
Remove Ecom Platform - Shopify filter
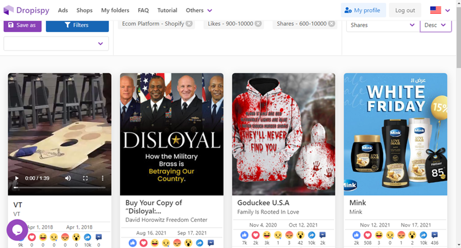tap(189, 24)
